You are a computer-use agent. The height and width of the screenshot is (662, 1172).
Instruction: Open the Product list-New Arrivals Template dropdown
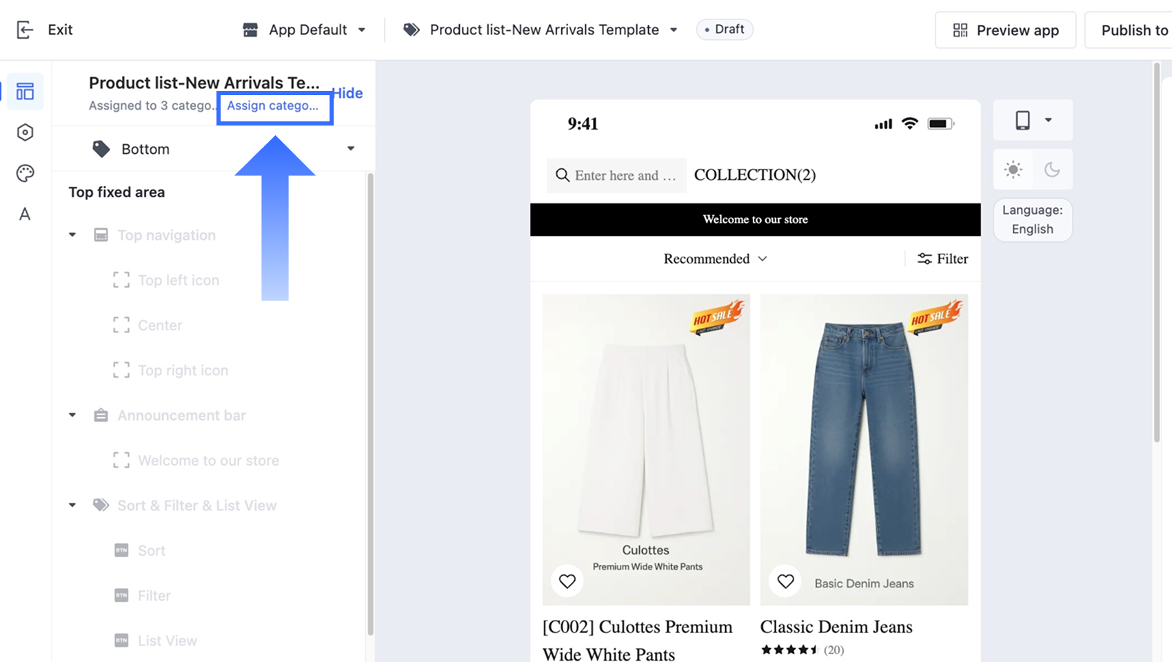point(540,30)
